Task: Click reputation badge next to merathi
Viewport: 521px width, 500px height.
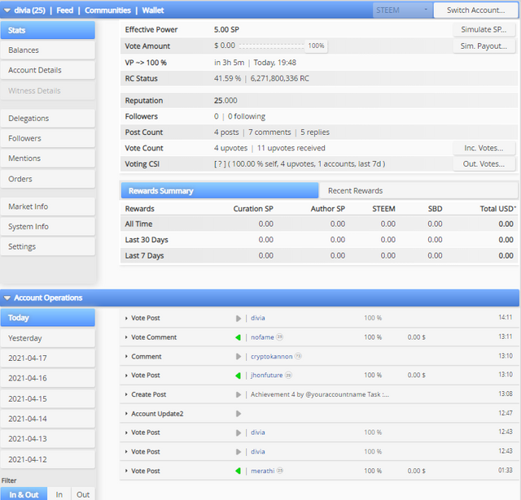Action: click(280, 471)
